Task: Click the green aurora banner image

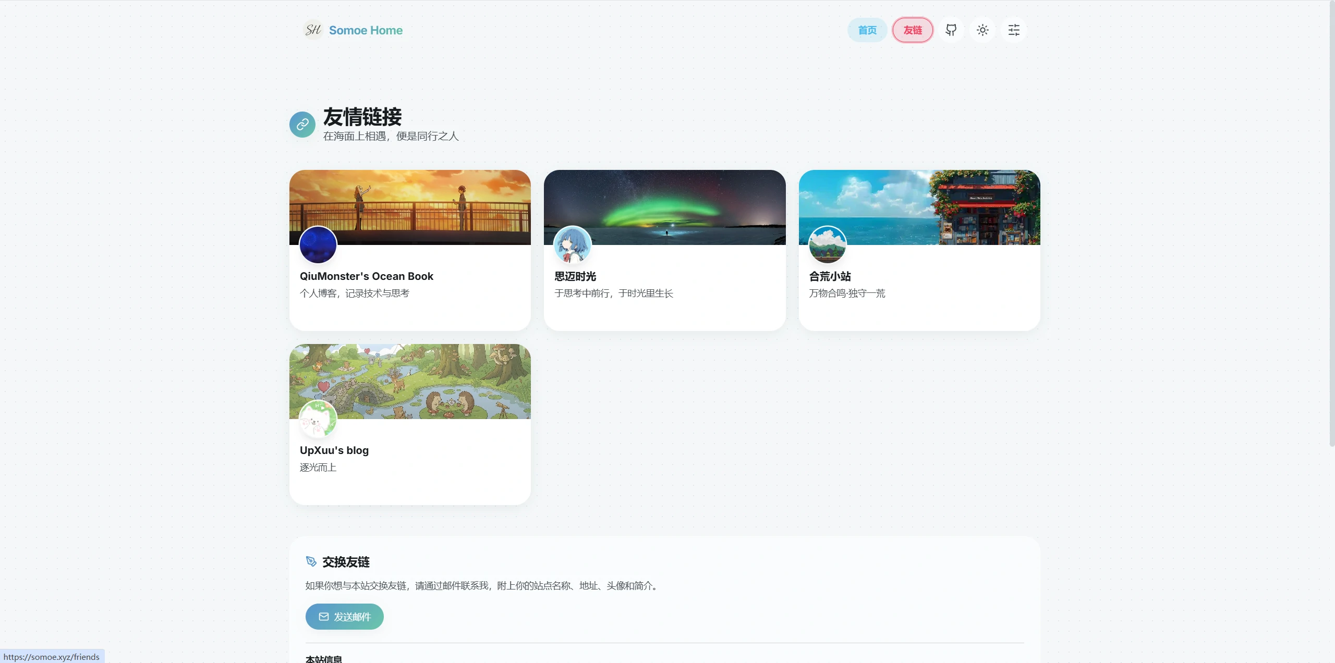Action: pos(664,207)
